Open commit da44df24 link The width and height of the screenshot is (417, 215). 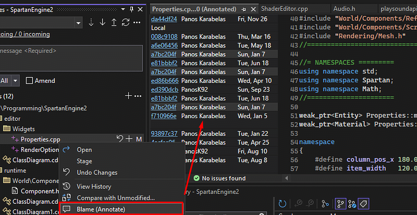[164, 19]
